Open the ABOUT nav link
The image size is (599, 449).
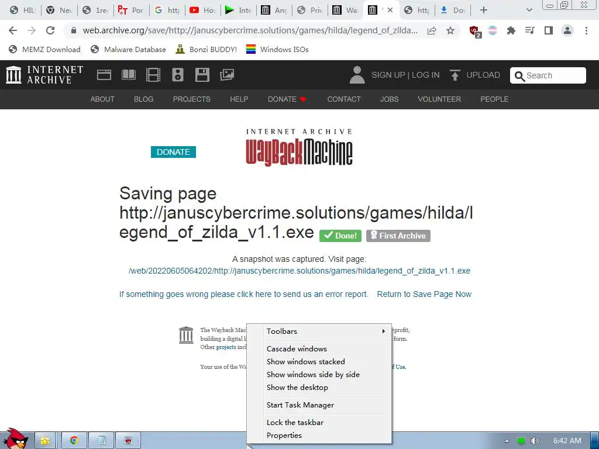[102, 99]
